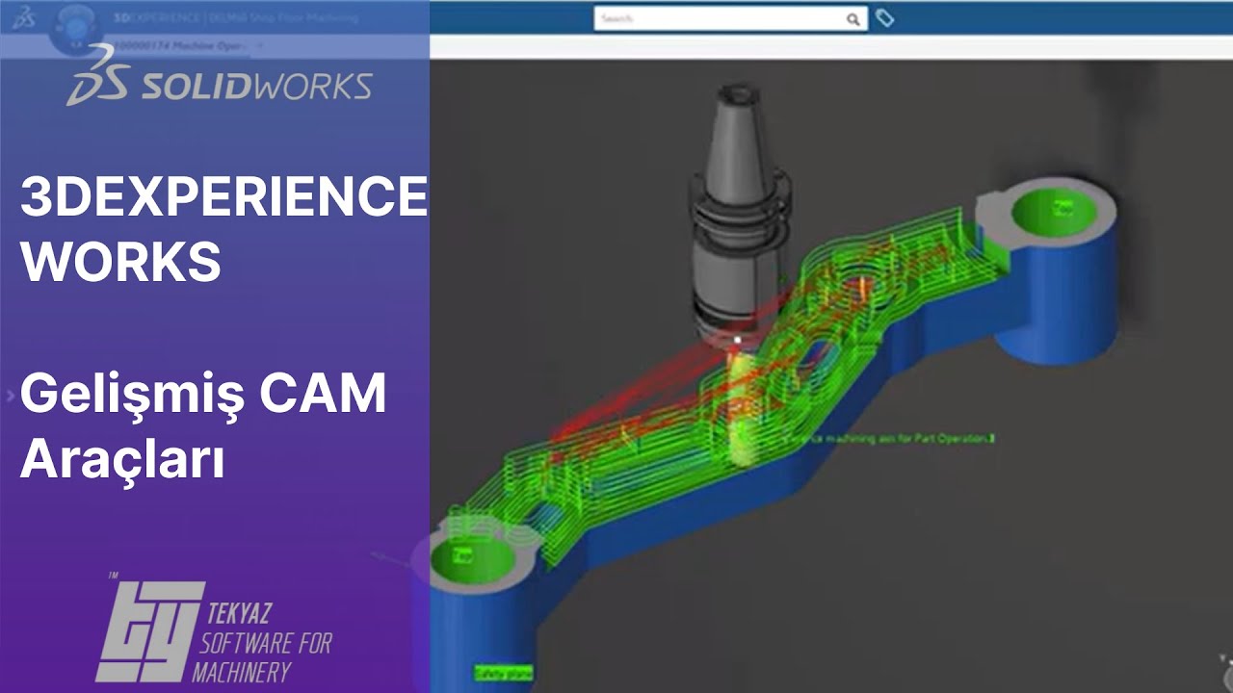Click the 3DS logo in the top-left corner
This screenshot has height=693, width=1233.
tap(22, 17)
